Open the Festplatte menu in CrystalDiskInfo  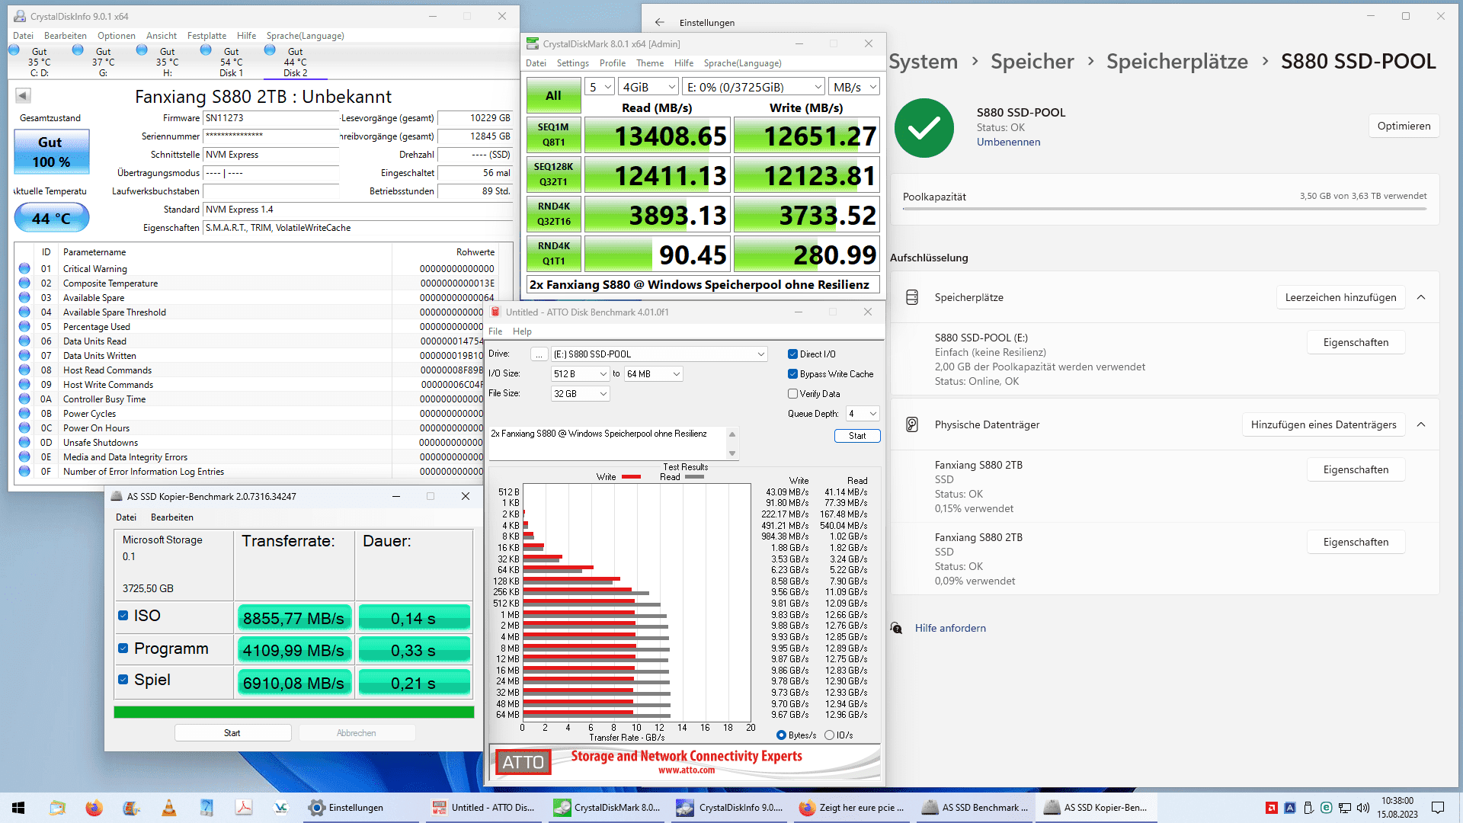tap(206, 36)
